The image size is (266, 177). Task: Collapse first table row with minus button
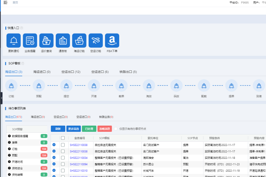point(55,145)
